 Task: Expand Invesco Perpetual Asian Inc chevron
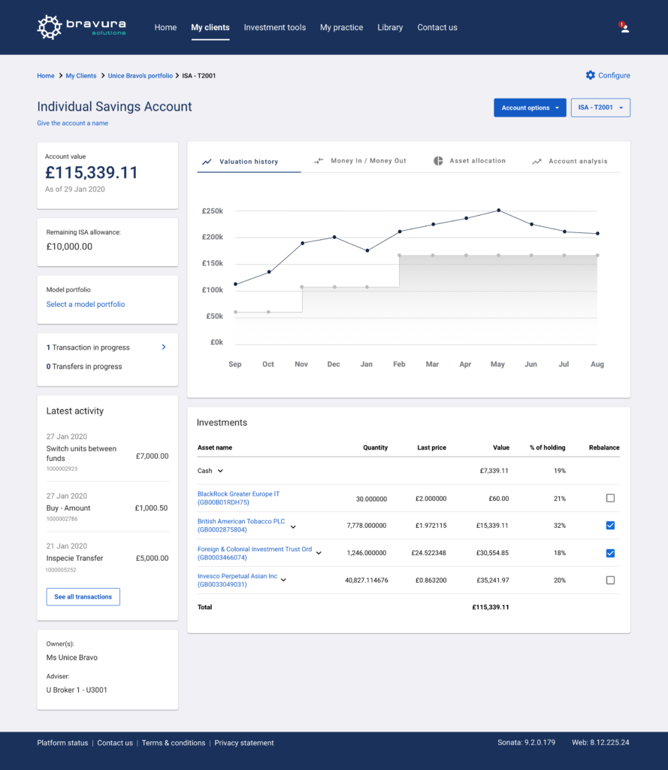(283, 580)
